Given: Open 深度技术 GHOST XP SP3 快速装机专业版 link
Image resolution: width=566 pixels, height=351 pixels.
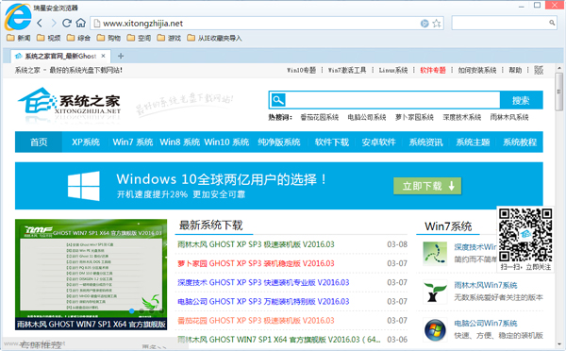Looking at the screenshot, I should point(263,282).
